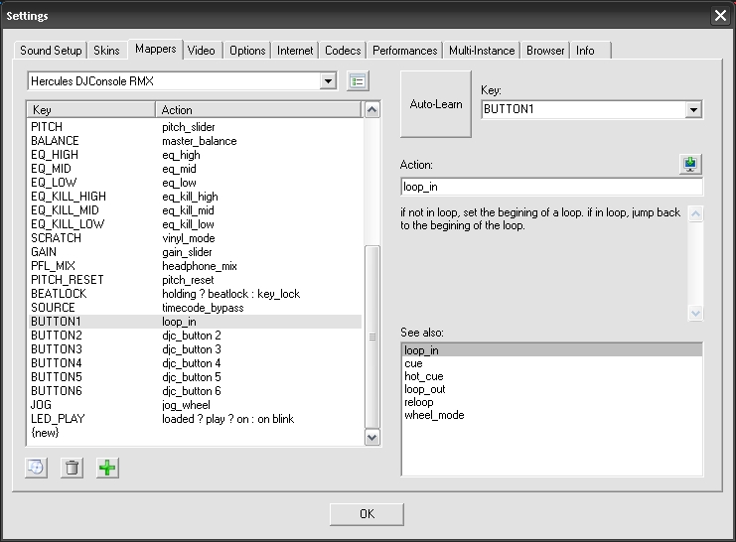Click the OK button
The width and height of the screenshot is (736, 542).
[x=367, y=514]
